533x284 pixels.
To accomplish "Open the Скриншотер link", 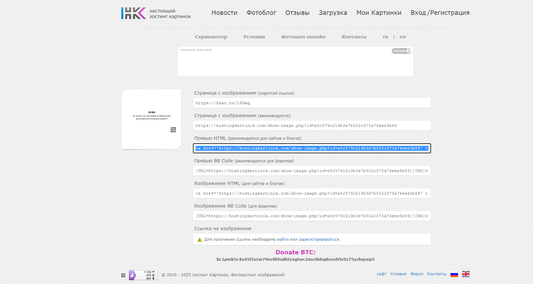I will (x=211, y=37).
